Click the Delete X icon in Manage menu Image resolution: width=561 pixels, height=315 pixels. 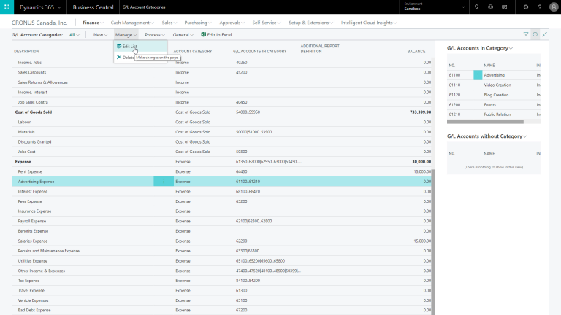click(x=119, y=57)
